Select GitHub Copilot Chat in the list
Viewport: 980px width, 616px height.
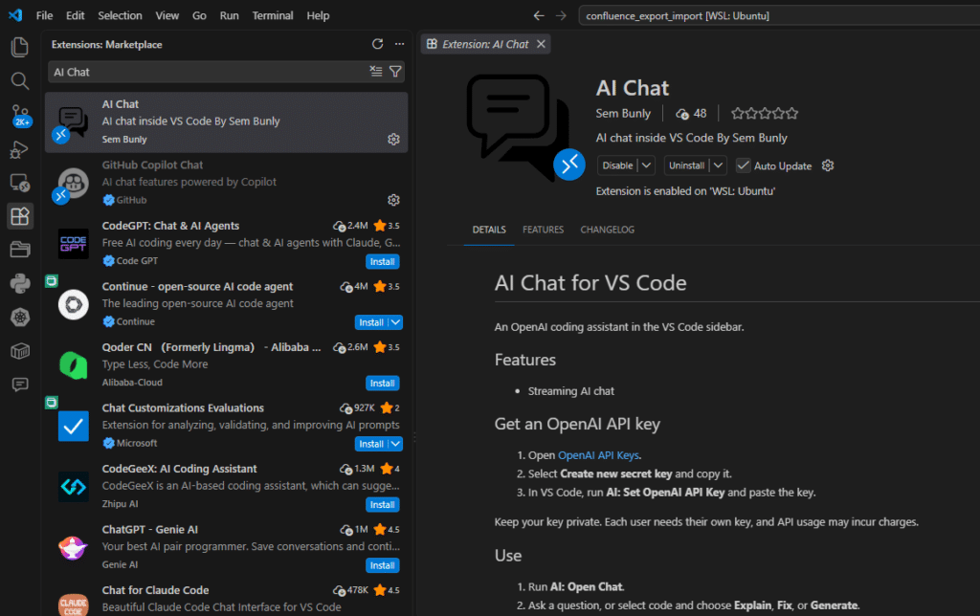[226, 183]
